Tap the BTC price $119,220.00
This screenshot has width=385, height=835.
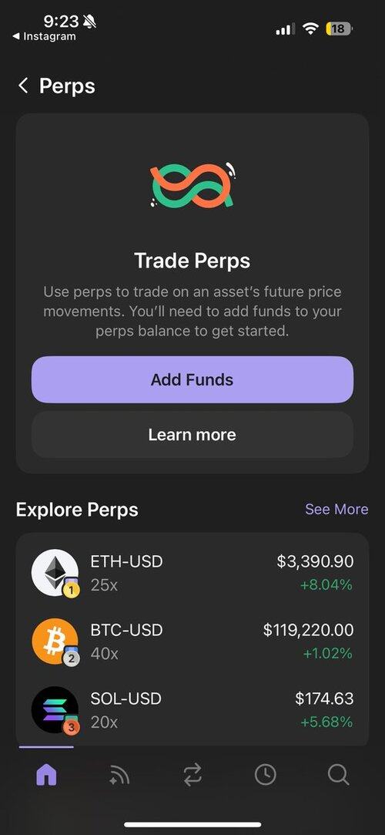click(308, 630)
